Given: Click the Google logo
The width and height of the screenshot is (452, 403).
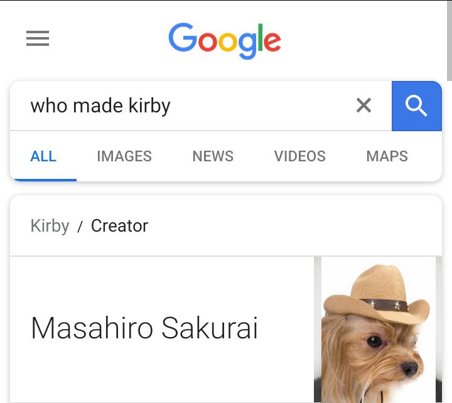Looking at the screenshot, I should (x=225, y=40).
